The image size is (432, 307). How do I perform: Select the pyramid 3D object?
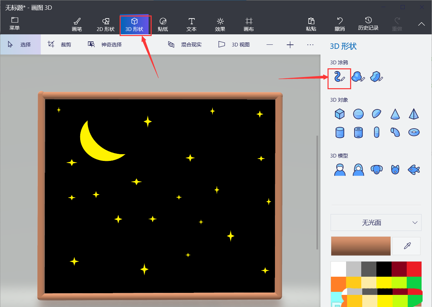[414, 114]
